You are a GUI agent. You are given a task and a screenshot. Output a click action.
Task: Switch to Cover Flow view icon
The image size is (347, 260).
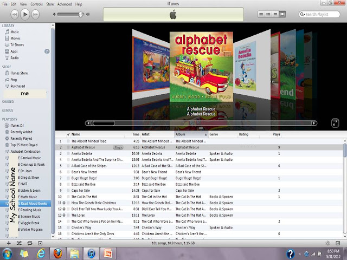282,15
